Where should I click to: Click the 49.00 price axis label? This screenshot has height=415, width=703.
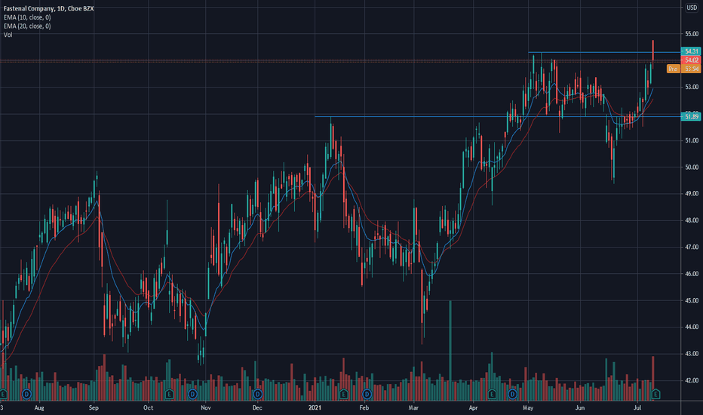click(x=692, y=193)
